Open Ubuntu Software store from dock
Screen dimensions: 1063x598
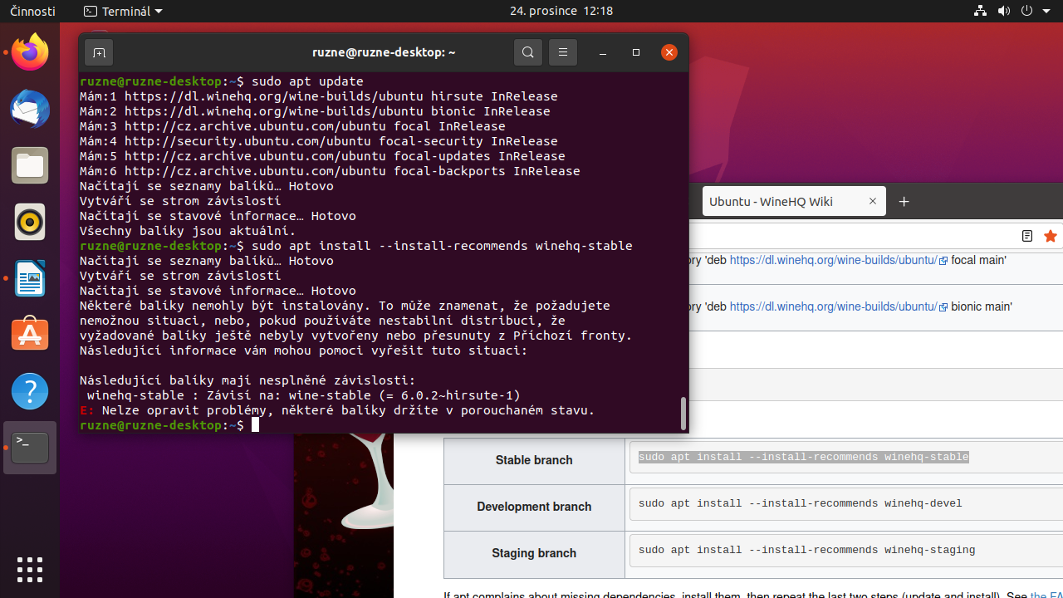coord(30,335)
